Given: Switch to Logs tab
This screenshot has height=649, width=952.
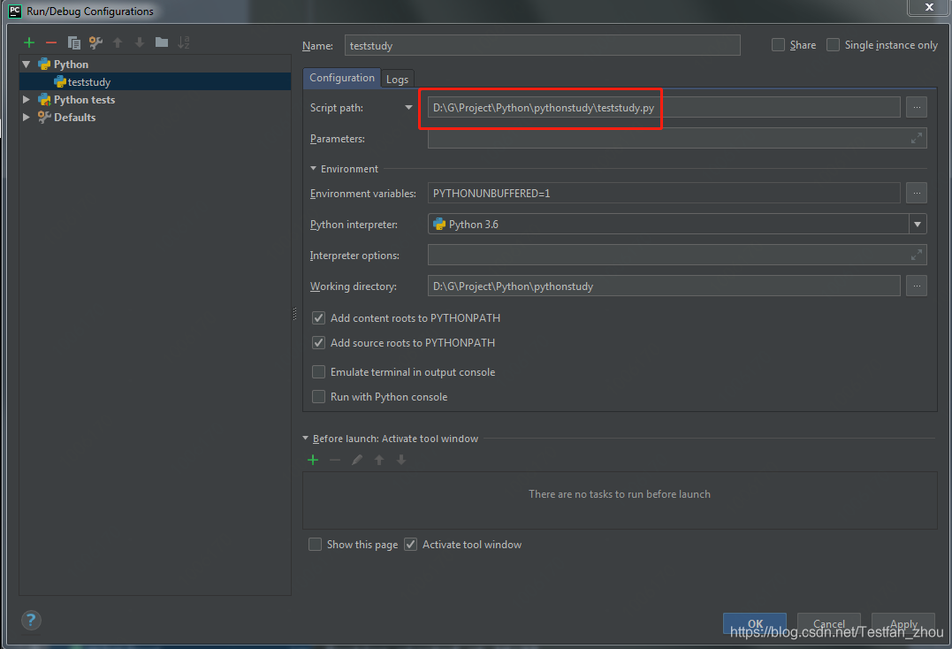Looking at the screenshot, I should 397,79.
